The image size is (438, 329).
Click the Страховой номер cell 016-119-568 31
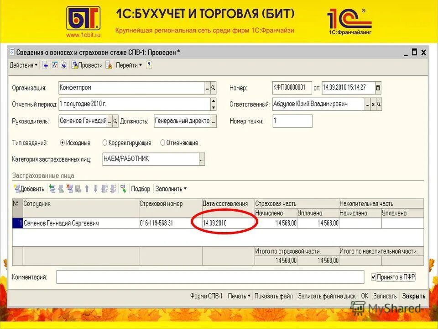(170, 223)
